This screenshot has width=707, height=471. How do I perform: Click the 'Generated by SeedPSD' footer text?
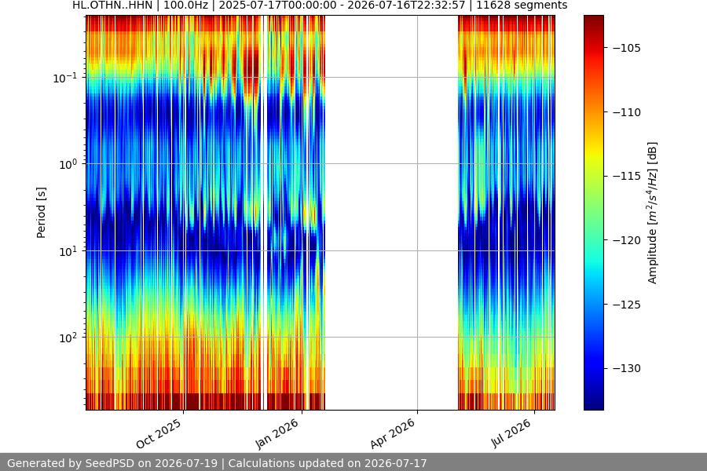(217, 463)
